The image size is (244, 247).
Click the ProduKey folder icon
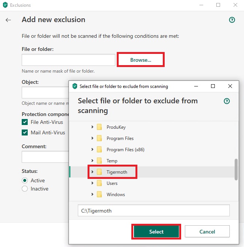coord(99,127)
